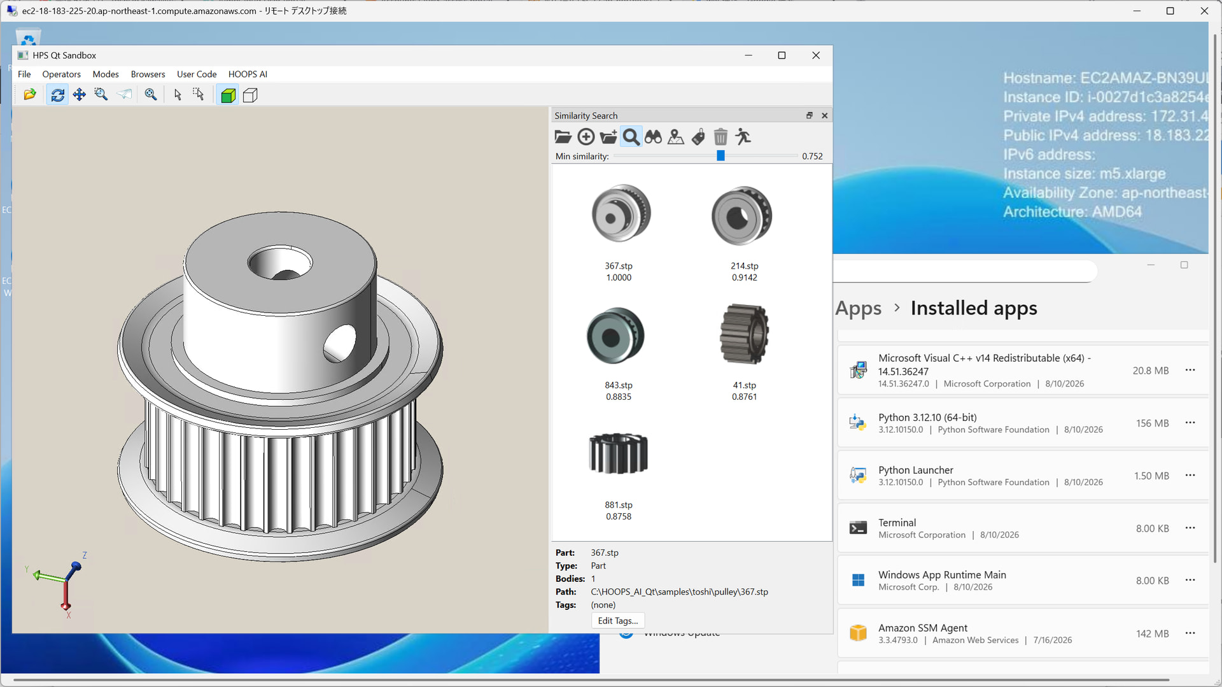
Task: Click the magnifier search icon in Similarity Search
Action: 631,137
